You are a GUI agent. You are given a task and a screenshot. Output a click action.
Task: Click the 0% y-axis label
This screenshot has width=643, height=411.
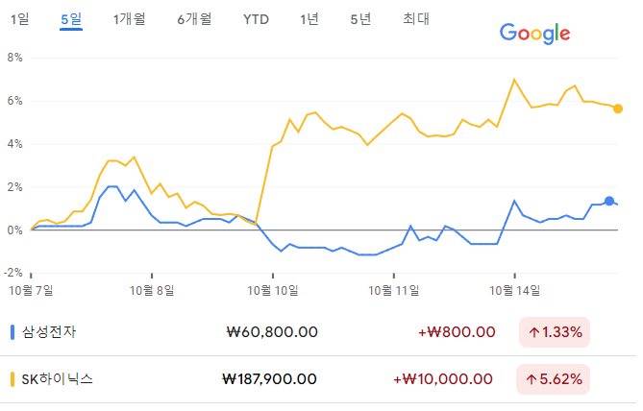tap(14, 230)
